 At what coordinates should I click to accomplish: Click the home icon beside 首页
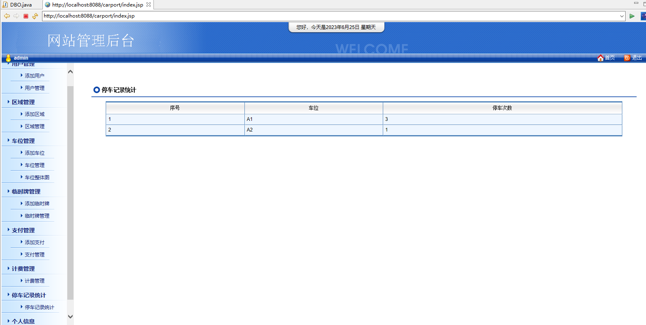[x=600, y=58]
